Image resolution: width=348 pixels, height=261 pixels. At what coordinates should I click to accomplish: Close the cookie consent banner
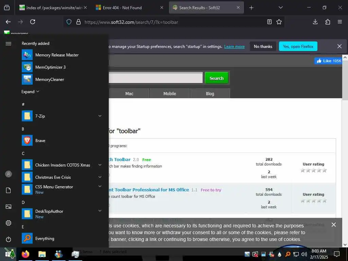coord(334,225)
